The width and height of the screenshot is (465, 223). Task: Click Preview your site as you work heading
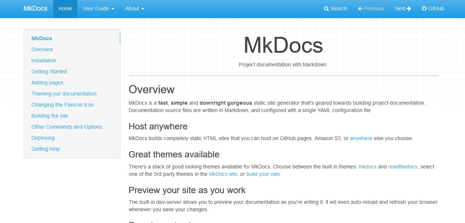pyautogui.click(x=187, y=190)
